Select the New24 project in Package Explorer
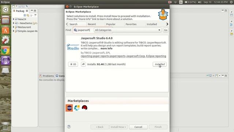The width and height of the screenshot is (234, 132). pos(22,19)
